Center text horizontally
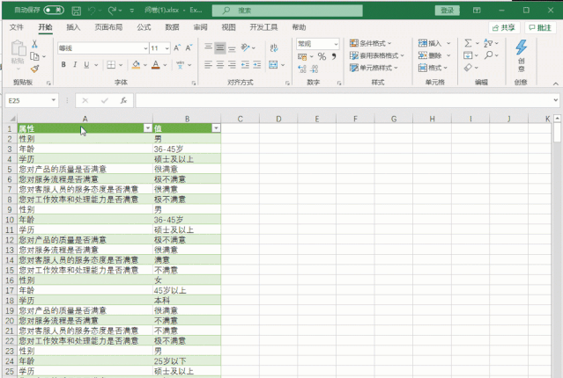The width and height of the screenshot is (563, 378). pyautogui.click(x=220, y=64)
